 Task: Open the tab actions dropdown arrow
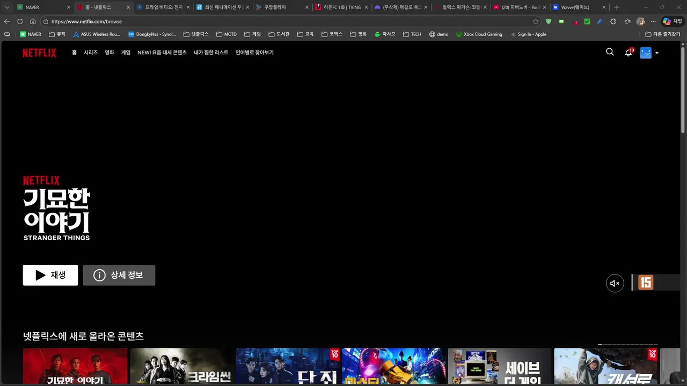7,8
